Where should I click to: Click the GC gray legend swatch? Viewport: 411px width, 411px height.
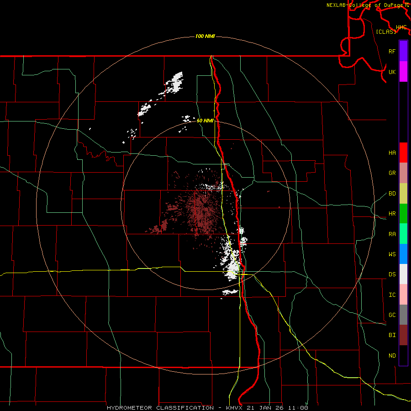[x=403, y=315]
